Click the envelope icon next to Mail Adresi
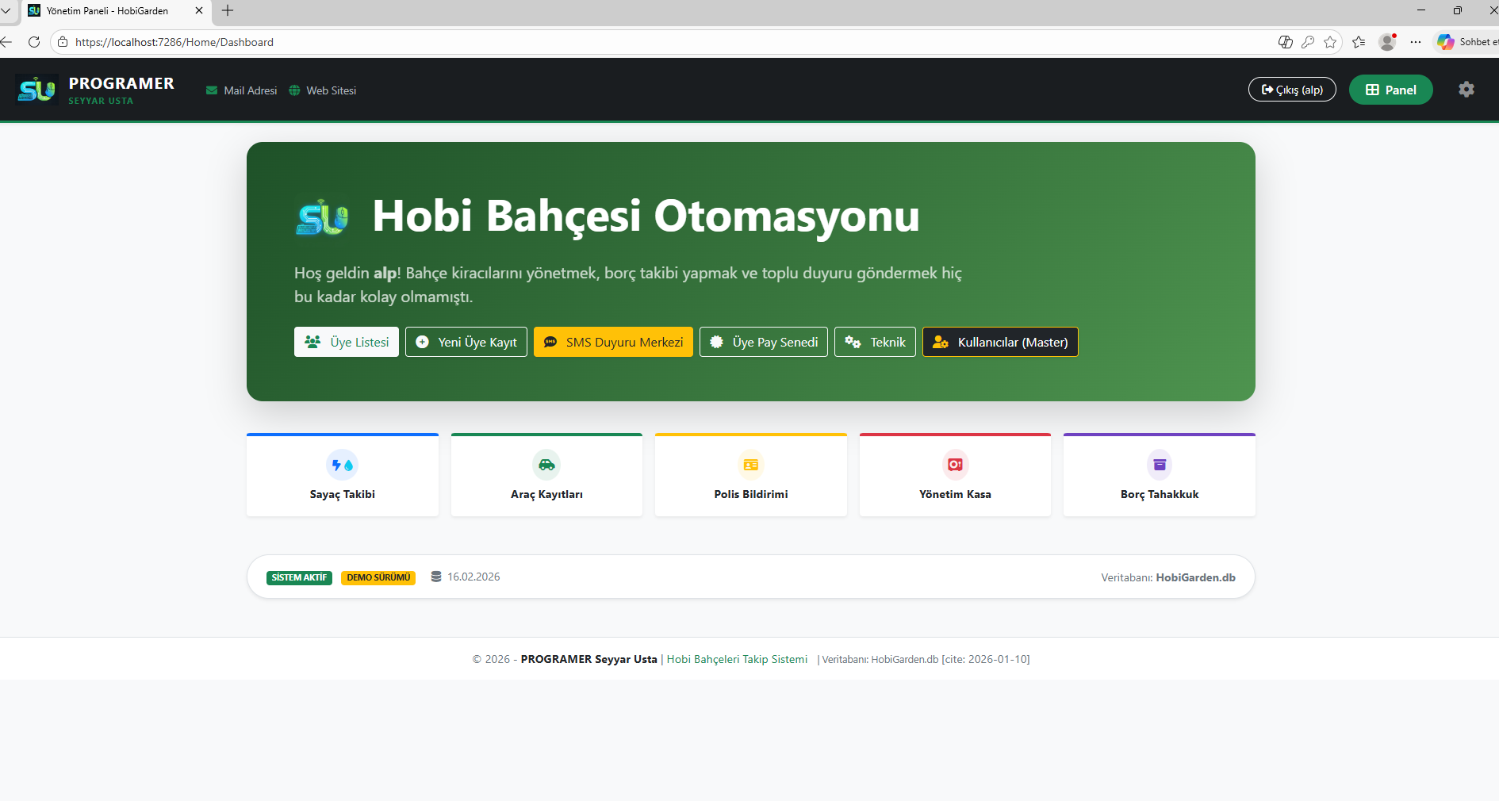The image size is (1499, 801). point(211,90)
